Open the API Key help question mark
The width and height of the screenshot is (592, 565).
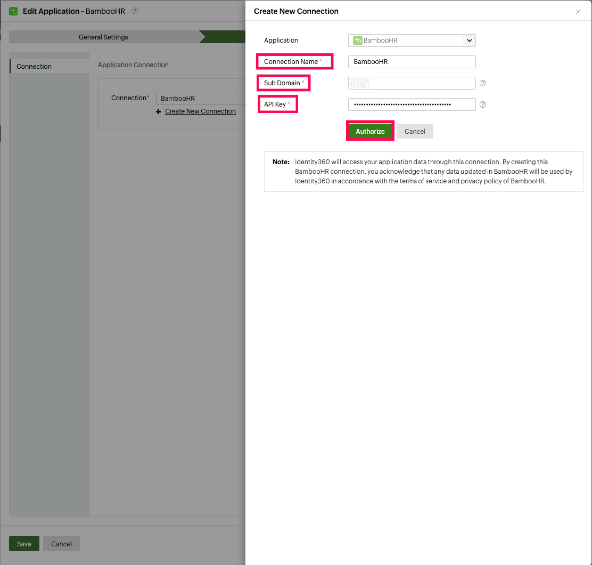click(x=482, y=104)
